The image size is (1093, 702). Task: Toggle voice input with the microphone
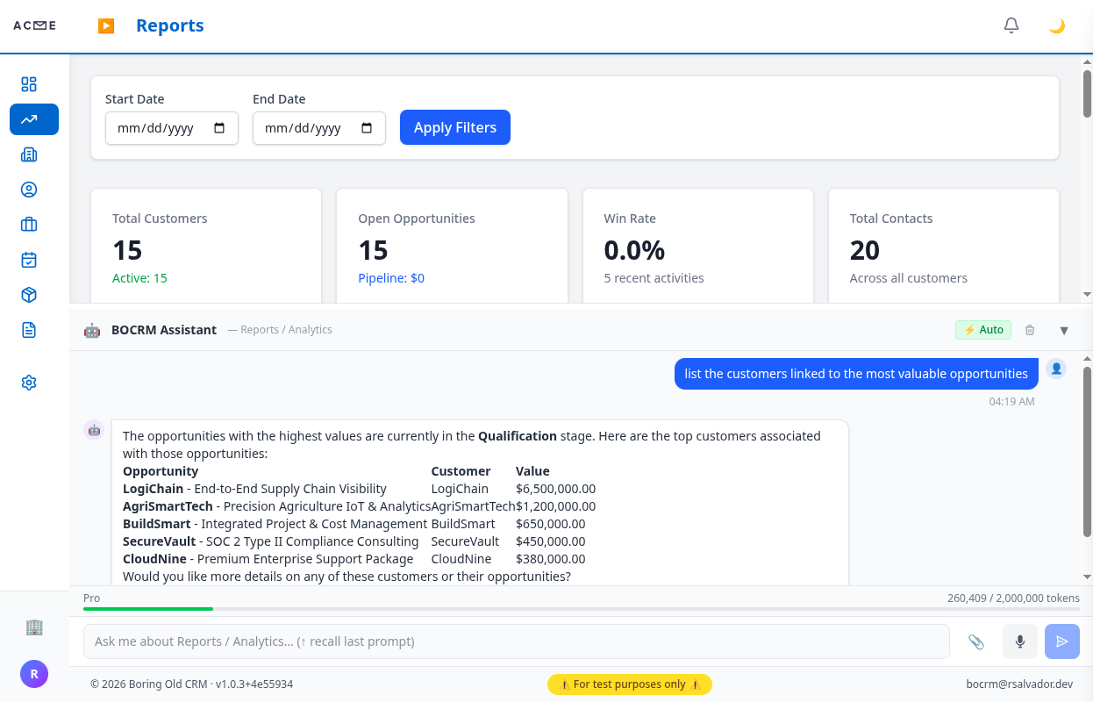point(1019,641)
